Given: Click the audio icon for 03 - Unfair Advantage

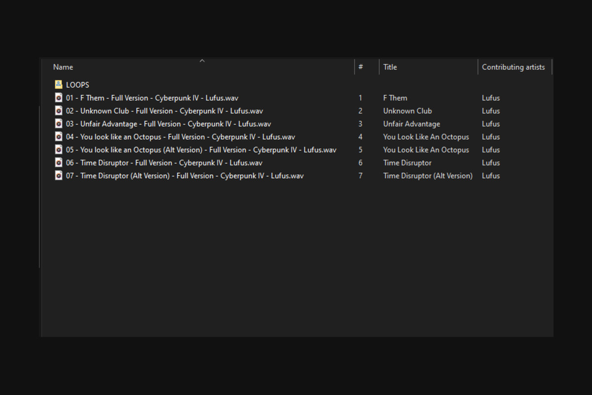Looking at the screenshot, I should point(58,123).
